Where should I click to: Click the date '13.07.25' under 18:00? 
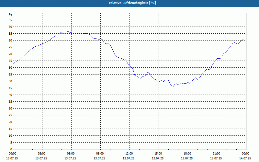[187, 158]
